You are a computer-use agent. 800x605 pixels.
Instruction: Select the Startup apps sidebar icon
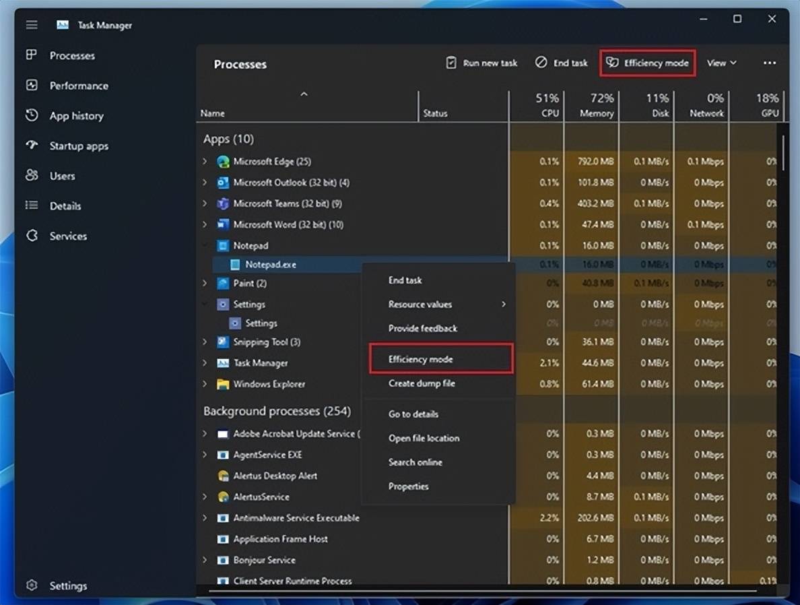tap(32, 146)
